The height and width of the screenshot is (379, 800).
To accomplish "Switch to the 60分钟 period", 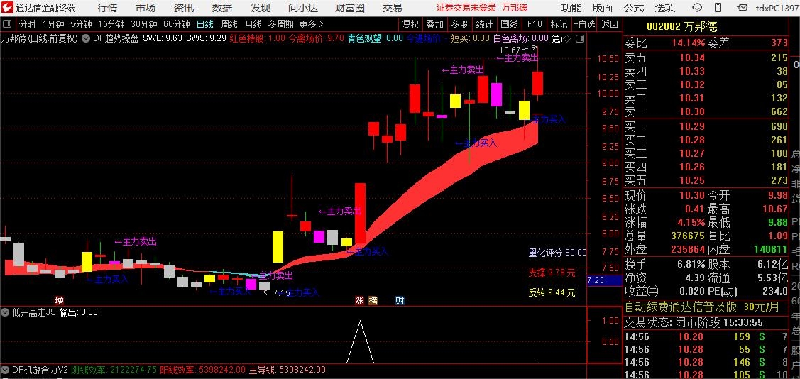I will [177, 24].
